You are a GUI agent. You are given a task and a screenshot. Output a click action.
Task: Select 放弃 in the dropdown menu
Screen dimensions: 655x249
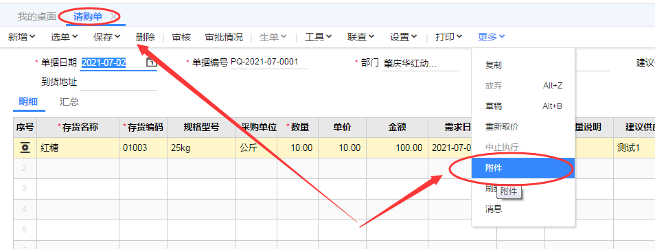(x=523, y=86)
